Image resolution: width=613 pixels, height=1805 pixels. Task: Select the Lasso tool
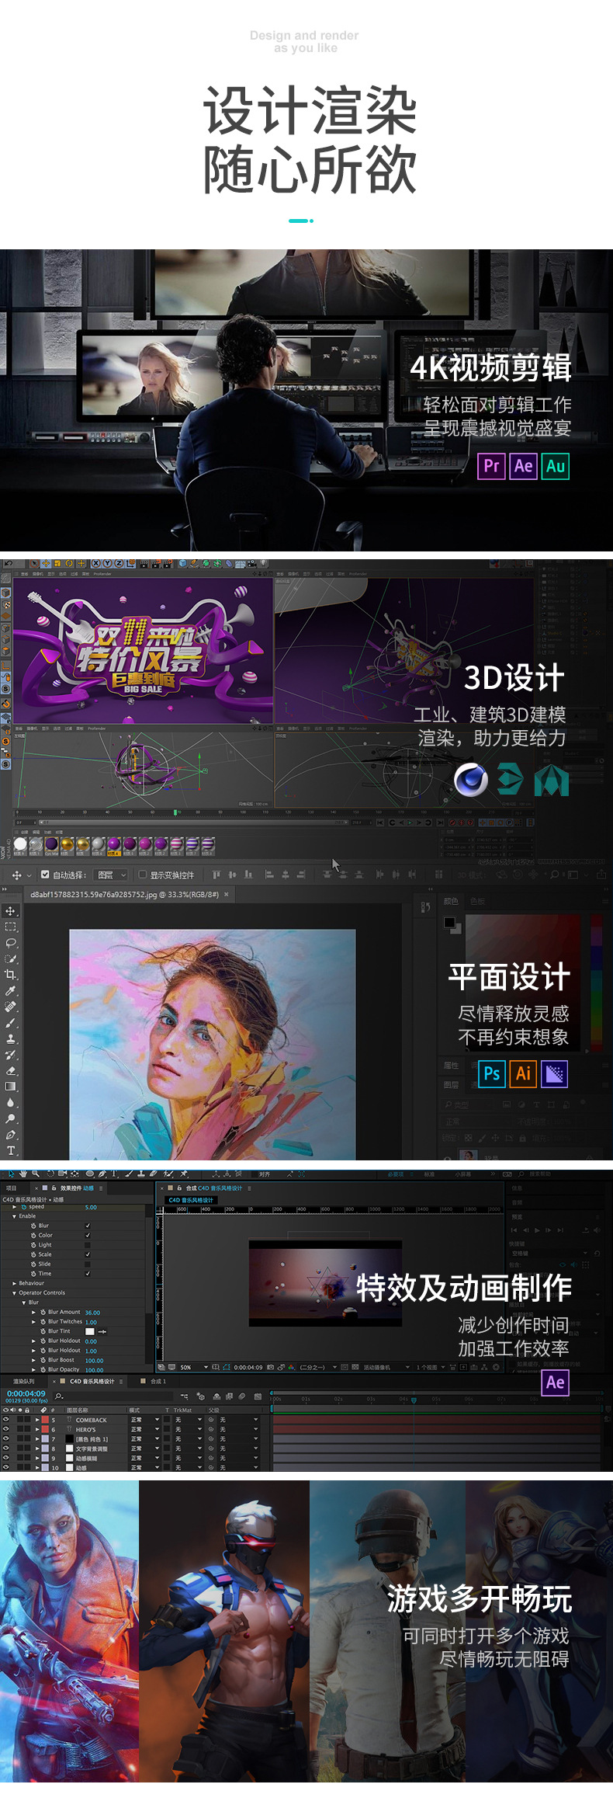(x=11, y=942)
